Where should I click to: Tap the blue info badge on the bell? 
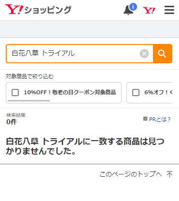pos(133,7)
